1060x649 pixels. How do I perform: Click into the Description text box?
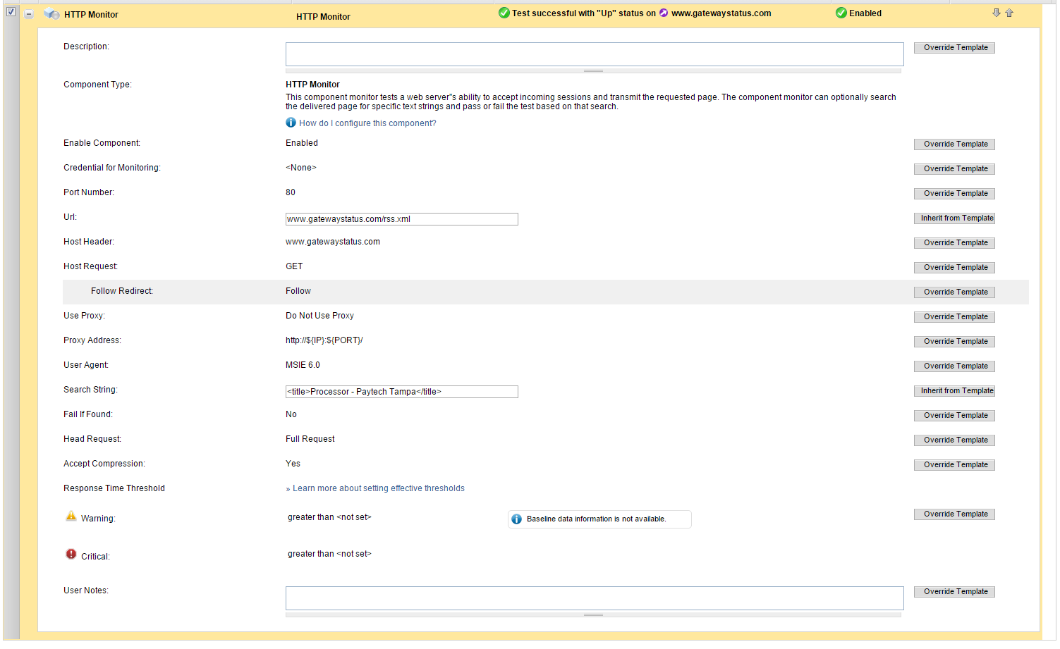(x=595, y=54)
